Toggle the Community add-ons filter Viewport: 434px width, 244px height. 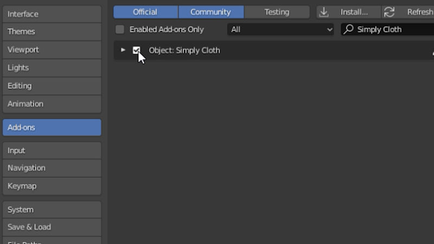point(211,12)
